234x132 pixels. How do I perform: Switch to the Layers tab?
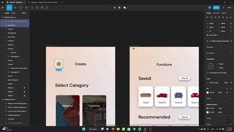pos(7,13)
